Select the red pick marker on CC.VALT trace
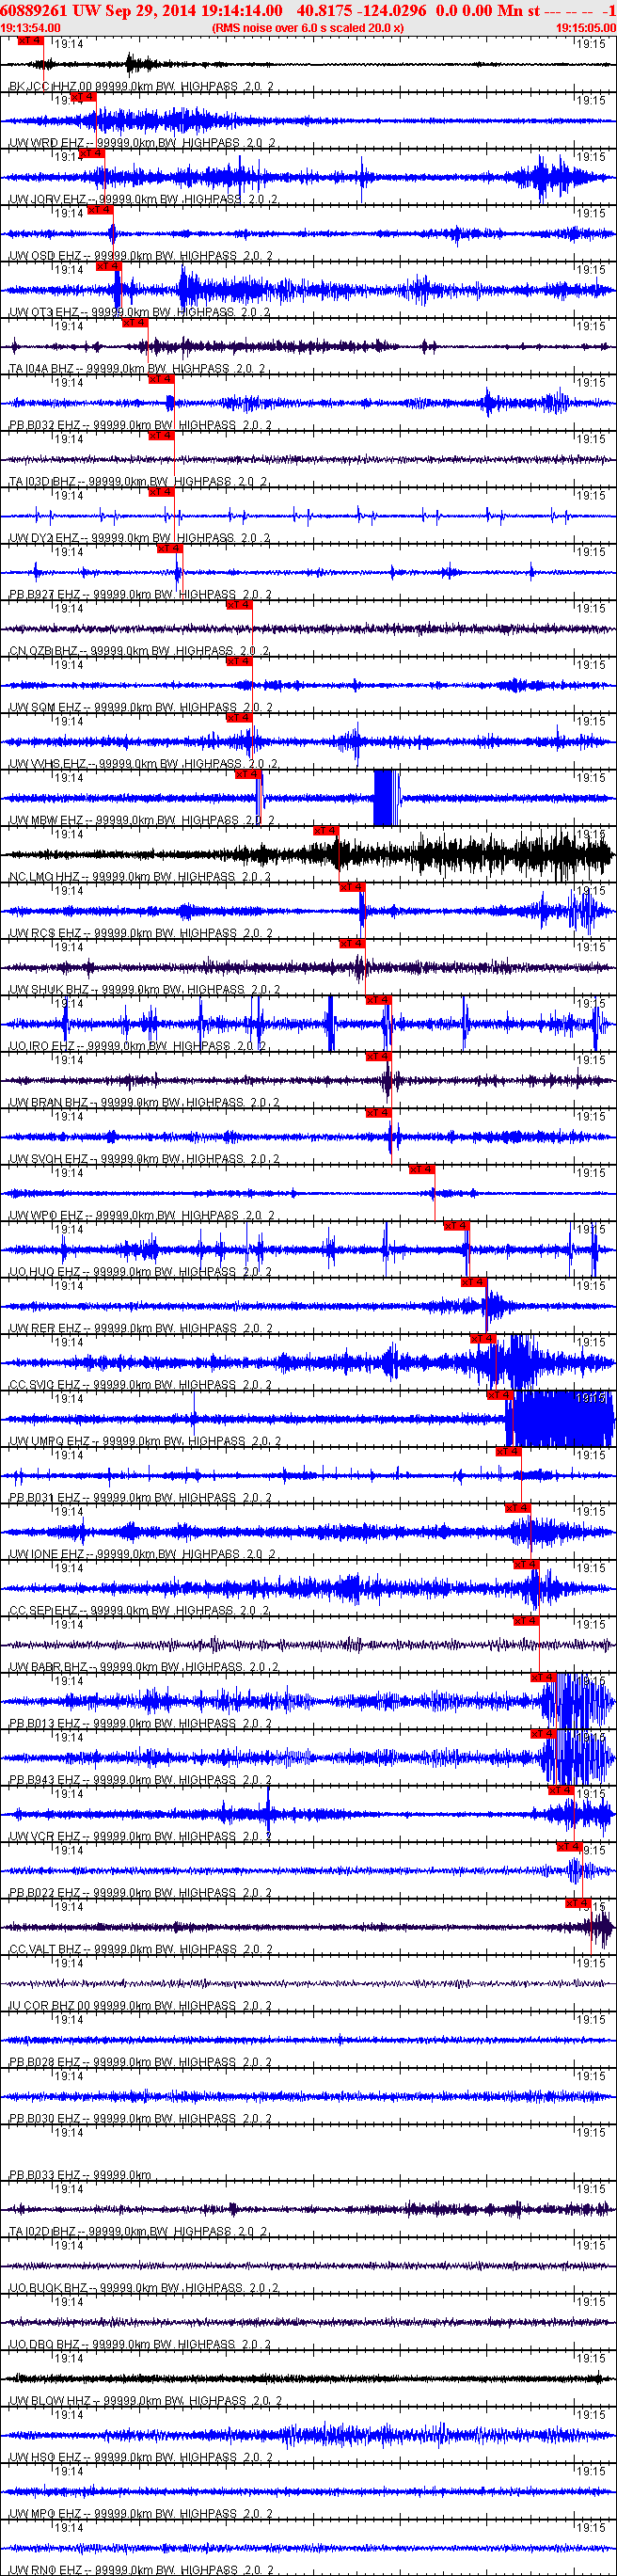Viewport: 617px width, 2576px height. tap(578, 1904)
